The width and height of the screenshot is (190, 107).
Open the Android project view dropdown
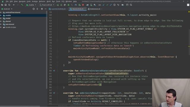(x=7, y=9)
